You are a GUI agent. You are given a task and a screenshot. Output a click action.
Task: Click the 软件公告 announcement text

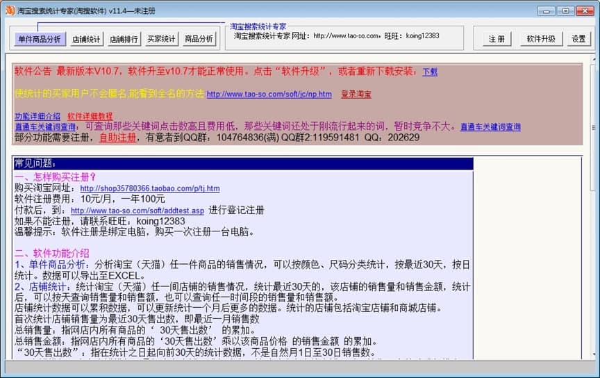tap(33, 72)
